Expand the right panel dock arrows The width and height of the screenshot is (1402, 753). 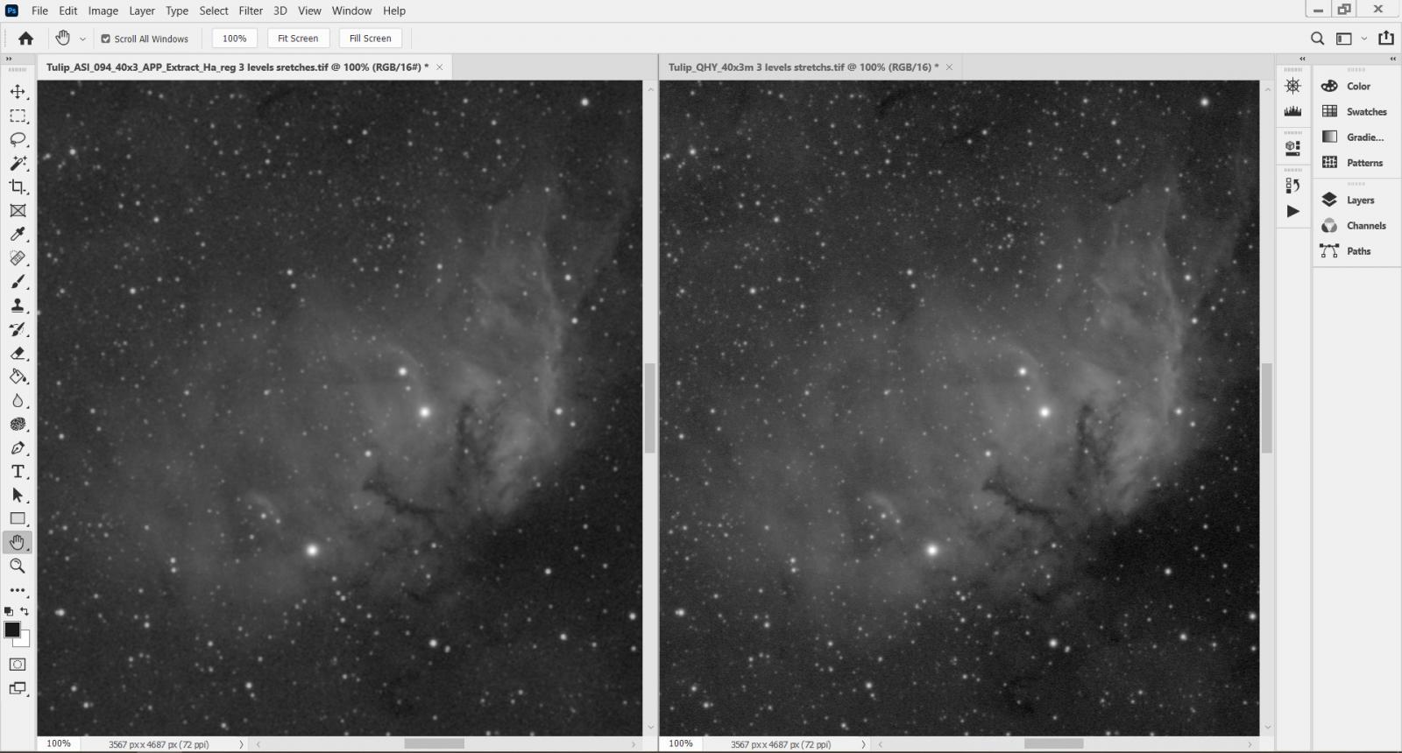coord(1393,59)
